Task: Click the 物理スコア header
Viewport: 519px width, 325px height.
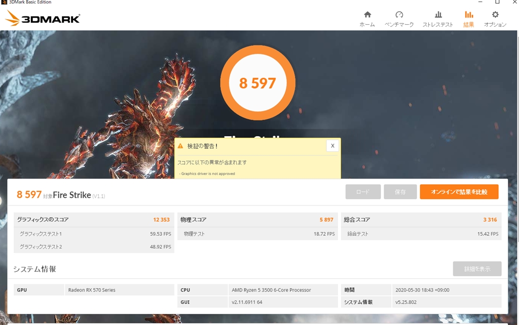Action: pos(193,220)
